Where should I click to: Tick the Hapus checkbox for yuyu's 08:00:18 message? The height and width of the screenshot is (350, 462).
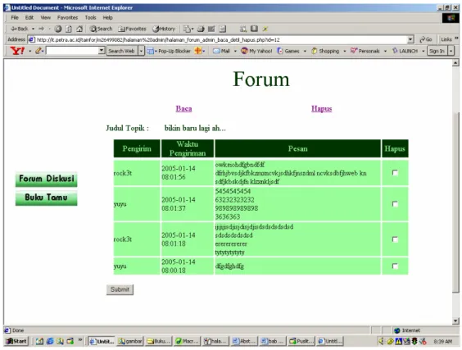[395, 266]
